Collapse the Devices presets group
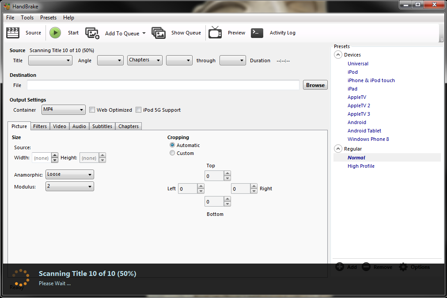The image size is (447, 298). point(338,55)
